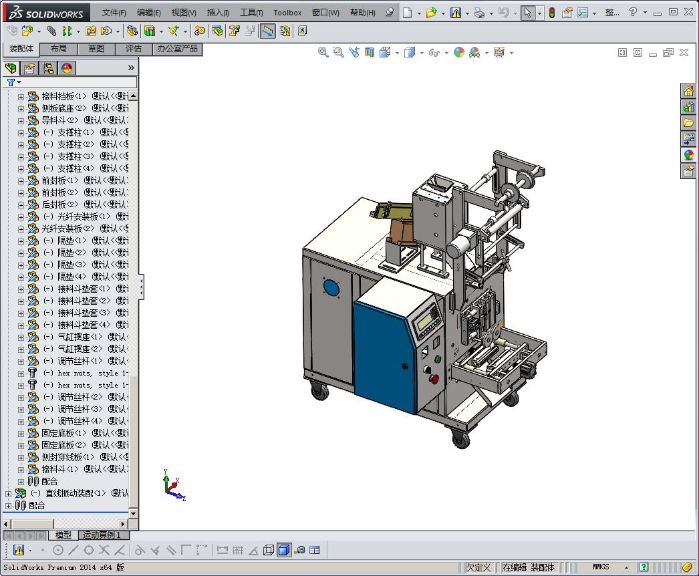Toggle the Wireframe cube display button
Viewport: 699px width, 576px height.
(269, 550)
